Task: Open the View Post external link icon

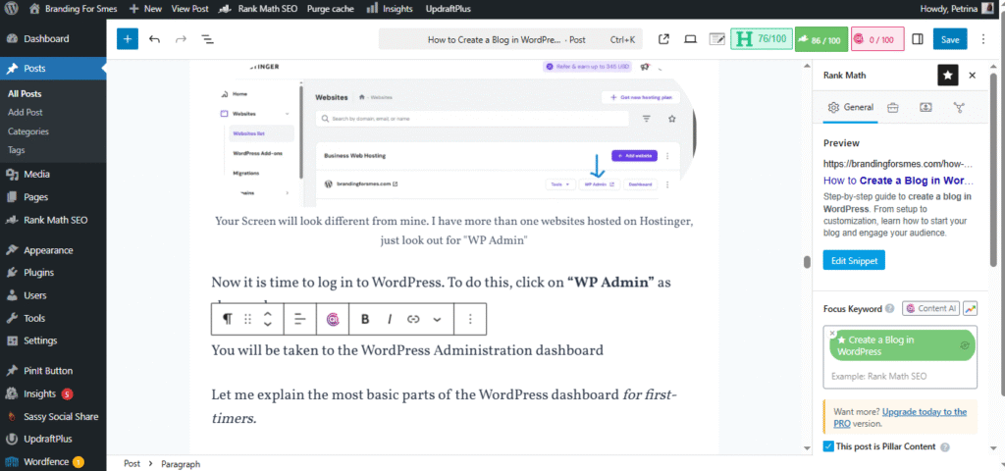Action: point(664,39)
